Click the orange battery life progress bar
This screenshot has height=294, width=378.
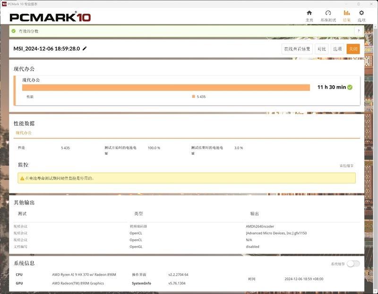[x=165, y=87]
